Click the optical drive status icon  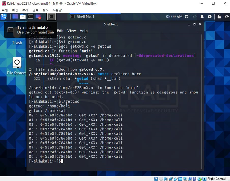click(161, 179)
